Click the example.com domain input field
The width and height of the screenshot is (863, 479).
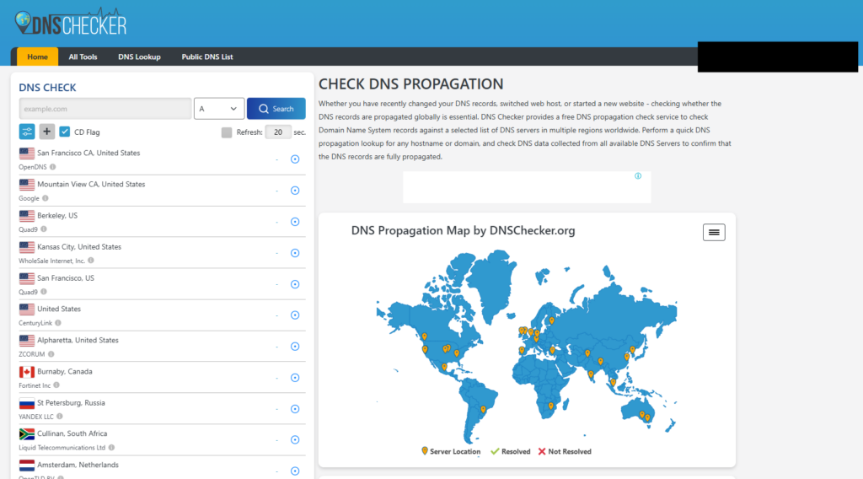coord(105,109)
